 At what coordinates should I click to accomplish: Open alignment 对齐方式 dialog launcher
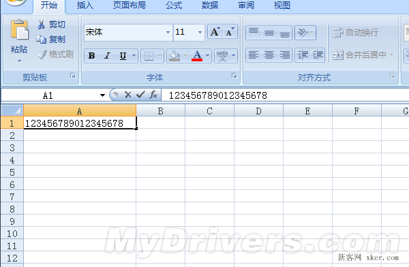(x=393, y=76)
